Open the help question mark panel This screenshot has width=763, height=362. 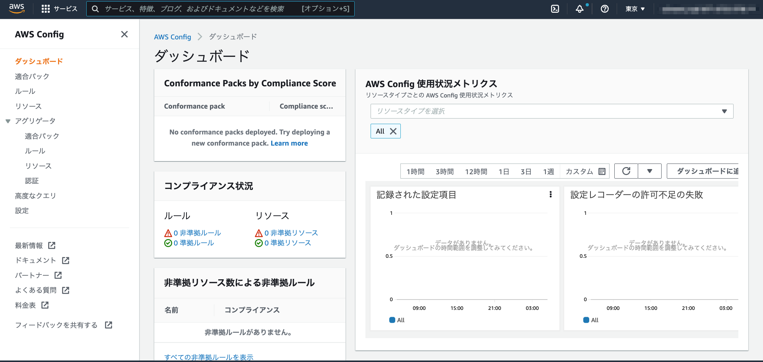tap(605, 9)
